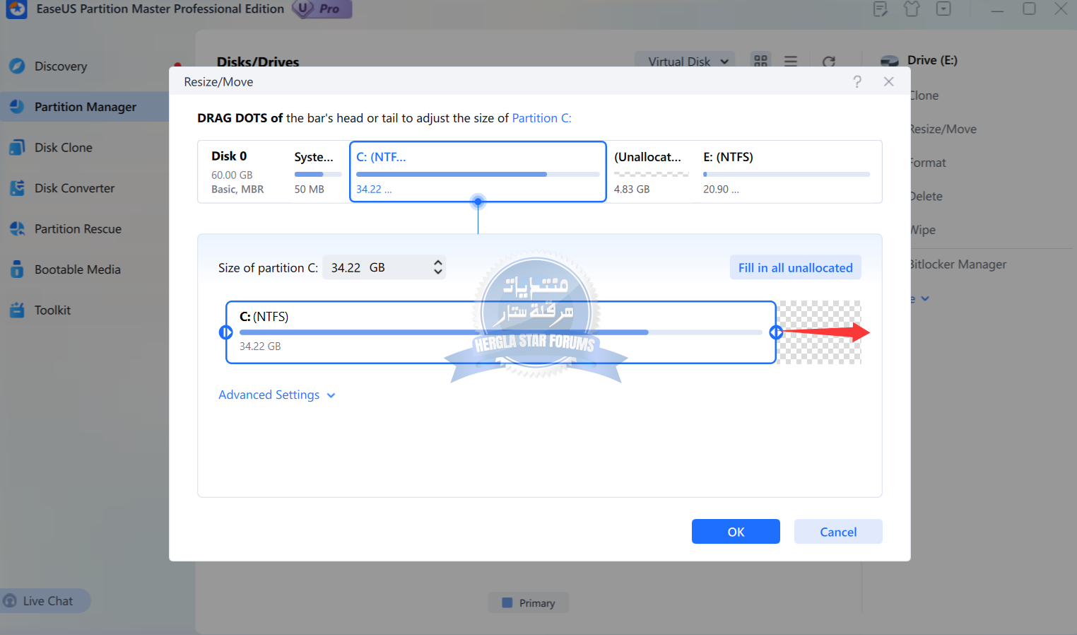Switch to list view of disks
Viewport: 1077px width, 635px height.
(x=791, y=62)
